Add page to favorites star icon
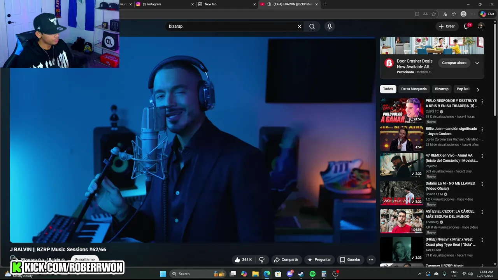 [434, 14]
